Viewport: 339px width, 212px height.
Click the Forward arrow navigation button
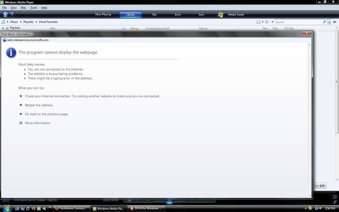tap(12, 14)
